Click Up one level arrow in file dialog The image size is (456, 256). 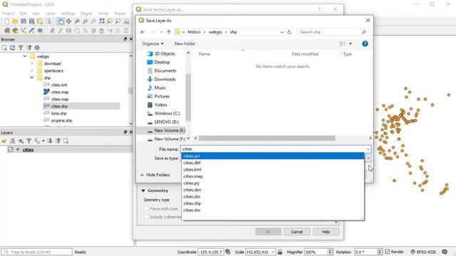(169, 32)
